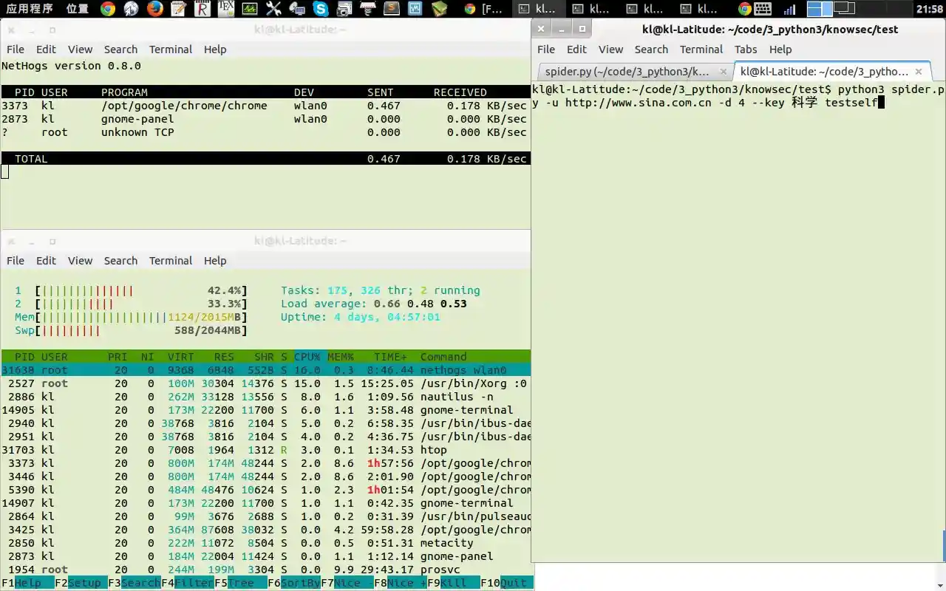This screenshot has height=591, width=946.
Task: Click the keyboard input method indicator
Action: point(762,9)
